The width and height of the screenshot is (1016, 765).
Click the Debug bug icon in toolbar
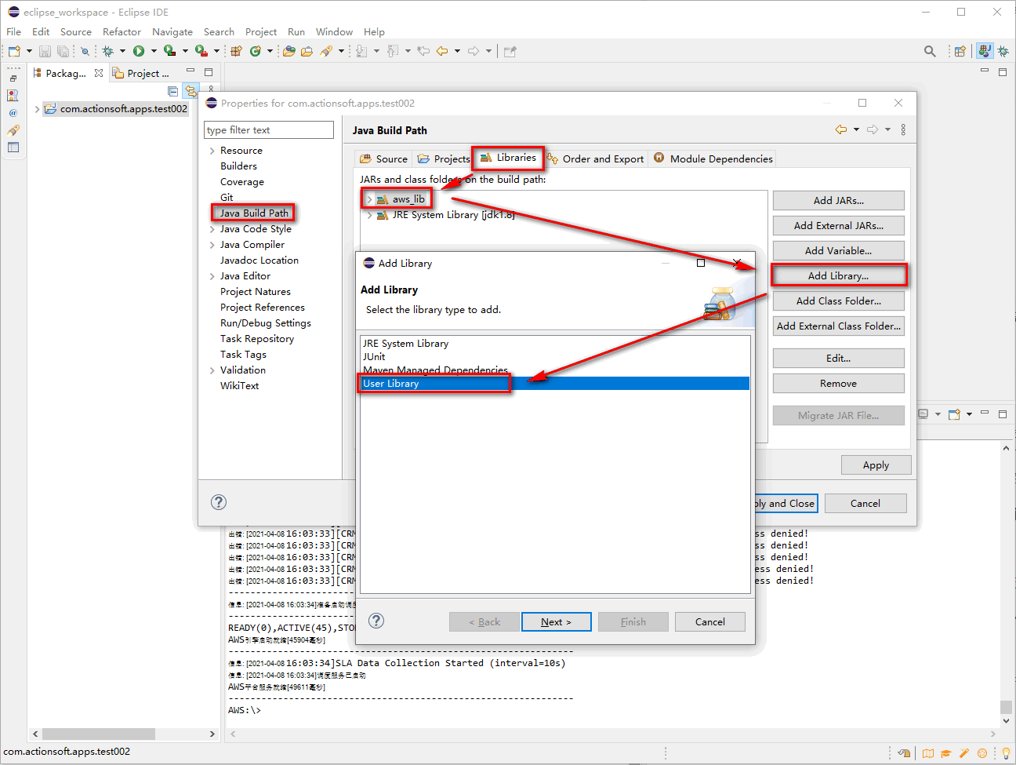point(108,51)
